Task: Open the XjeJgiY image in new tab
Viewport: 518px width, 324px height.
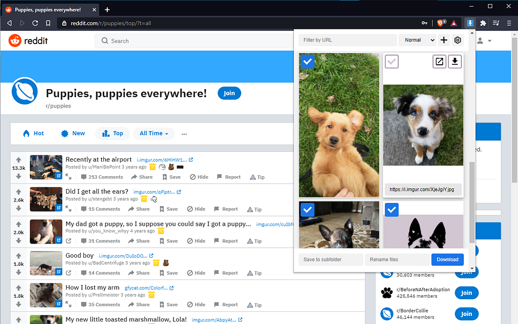Action: click(x=440, y=61)
